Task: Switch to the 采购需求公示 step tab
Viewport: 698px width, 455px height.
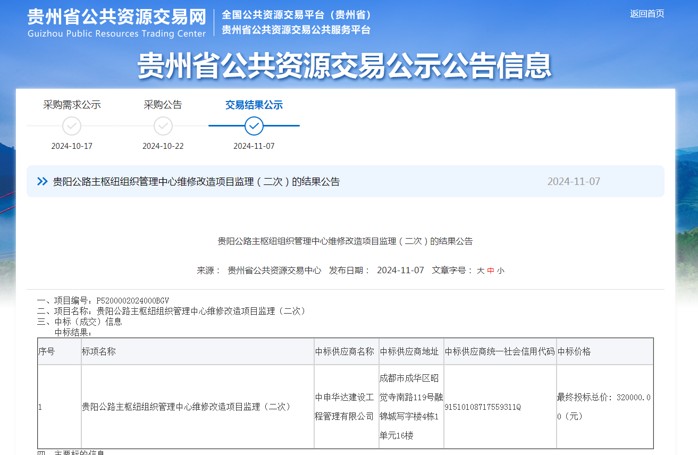Action: [72, 105]
